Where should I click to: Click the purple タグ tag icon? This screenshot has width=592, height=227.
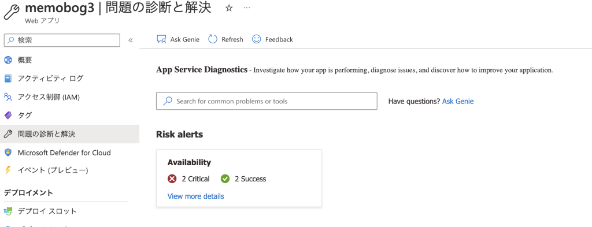pyautogui.click(x=8, y=116)
